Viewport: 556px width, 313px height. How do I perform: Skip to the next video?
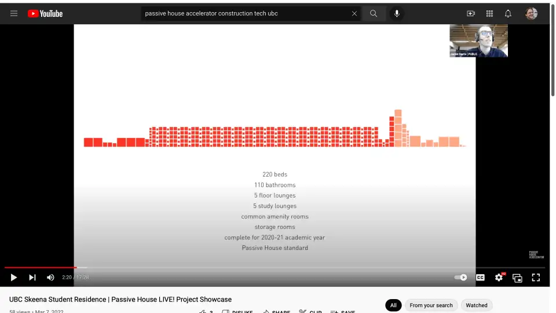[32, 278]
